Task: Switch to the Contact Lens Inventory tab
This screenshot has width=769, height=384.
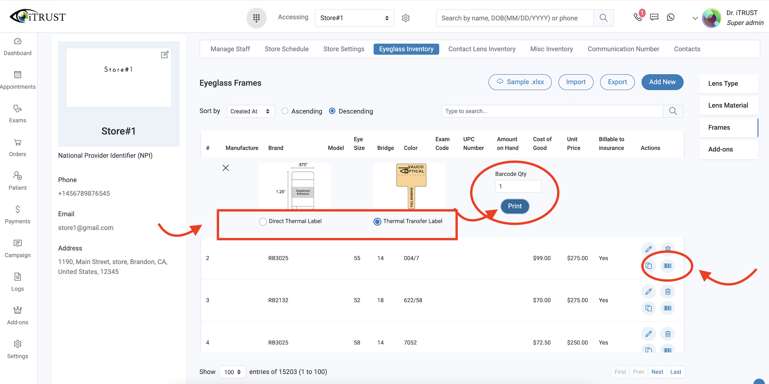Action: (x=482, y=49)
